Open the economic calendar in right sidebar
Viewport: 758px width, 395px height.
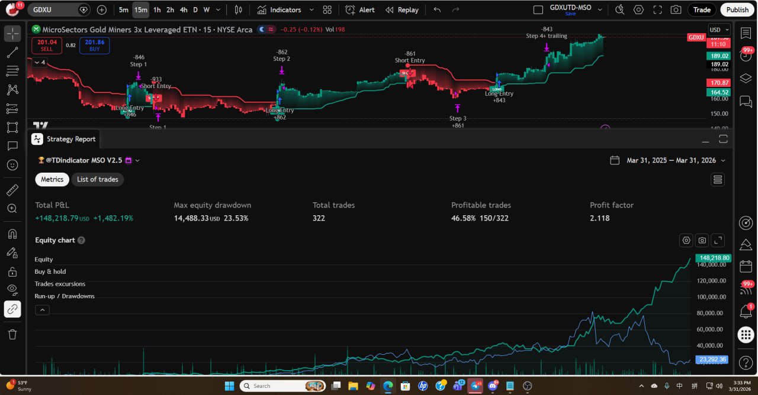pos(746,266)
